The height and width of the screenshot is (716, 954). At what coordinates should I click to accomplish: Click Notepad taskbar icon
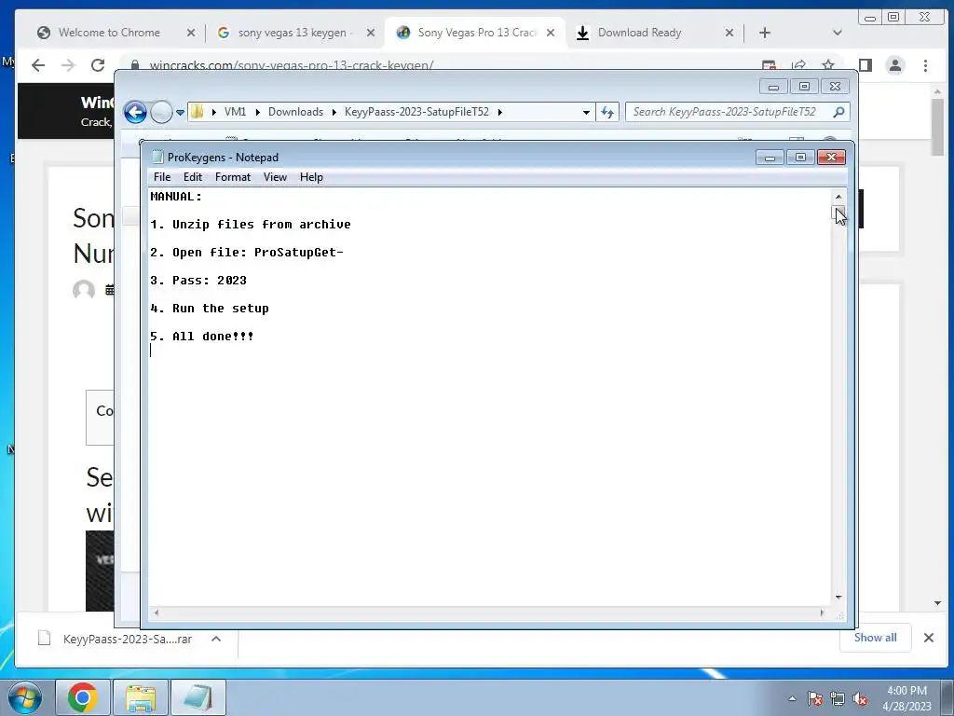pyautogui.click(x=198, y=697)
